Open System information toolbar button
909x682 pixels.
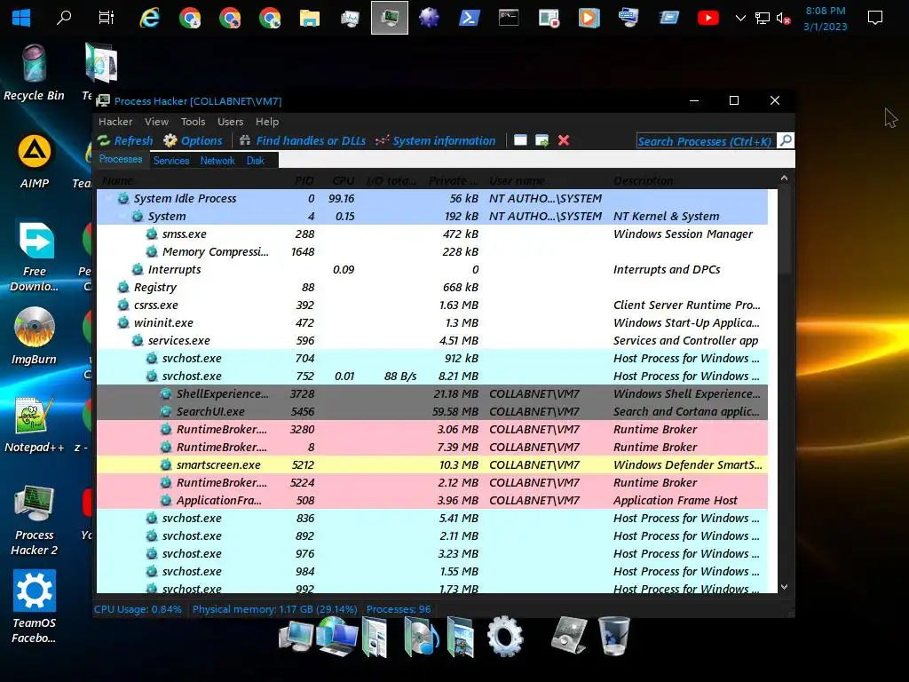click(435, 141)
